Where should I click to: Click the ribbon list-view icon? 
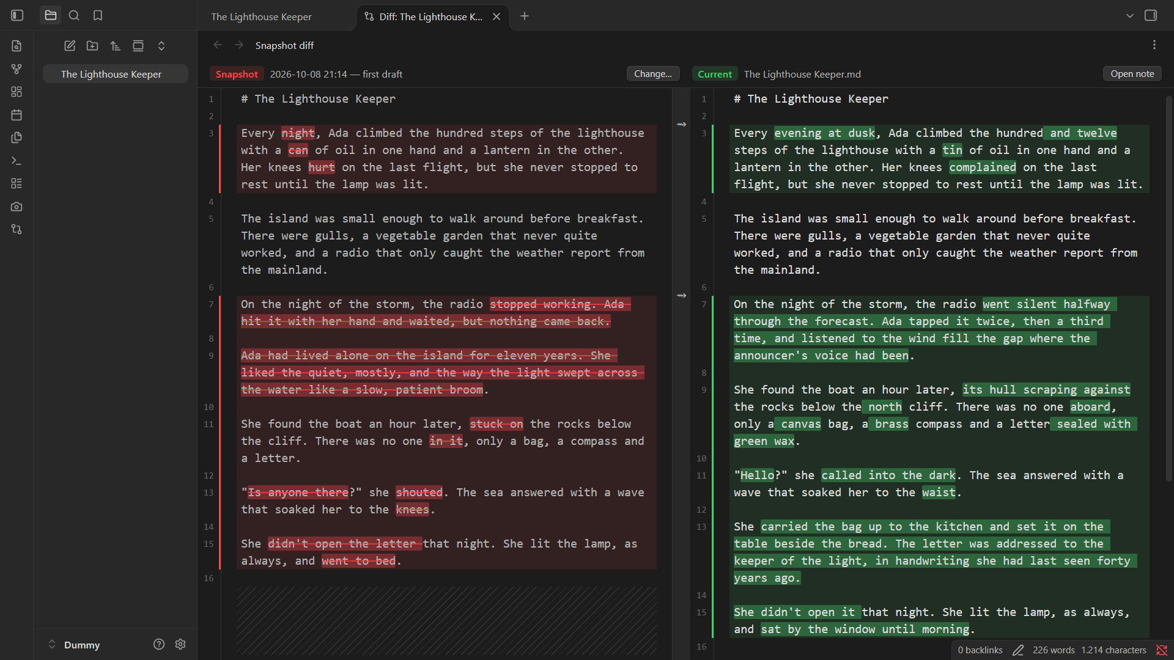17,183
